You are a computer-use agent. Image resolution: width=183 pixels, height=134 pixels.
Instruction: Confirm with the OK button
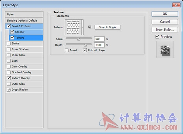click(x=165, y=14)
